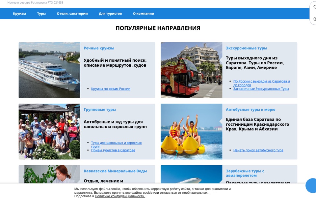
Task: Open the Отели, санатории menu item
Action: pyautogui.click(x=72, y=14)
